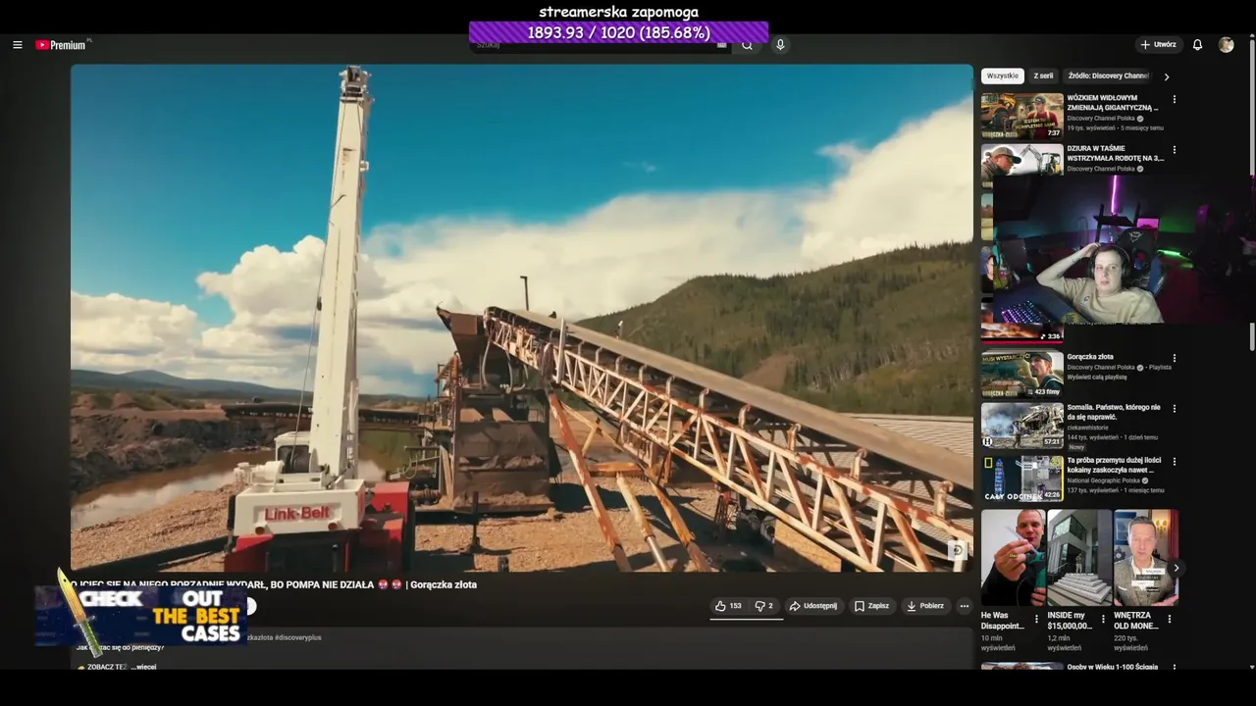Click the Check Out The Best Cases banner

[140, 616]
